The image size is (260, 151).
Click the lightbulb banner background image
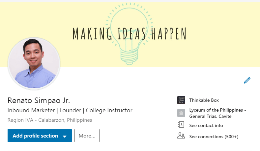pyautogui.click(x=130, y=35)
